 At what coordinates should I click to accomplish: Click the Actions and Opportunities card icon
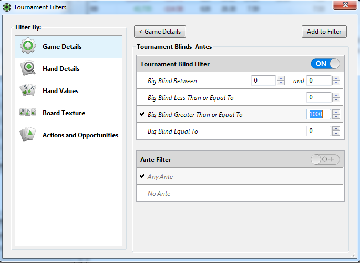(x=28, y=134)
